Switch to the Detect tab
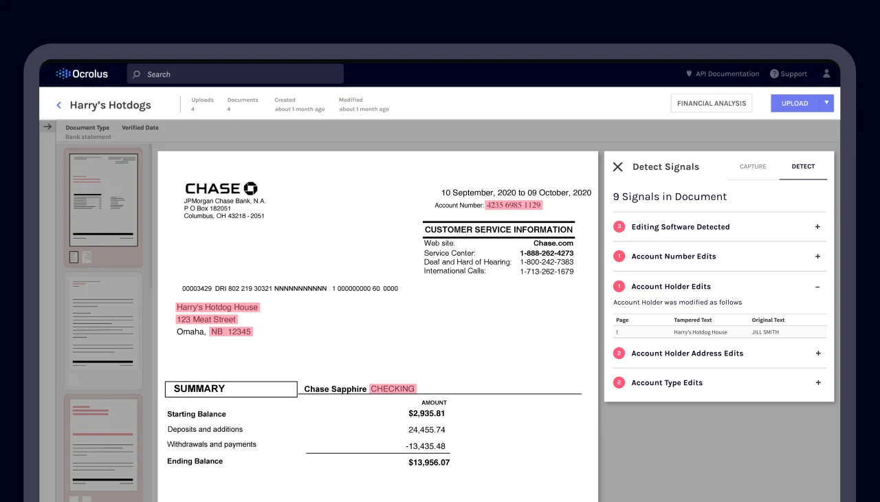The width and height of the screenshot is (880, 502). coord(803,166)
